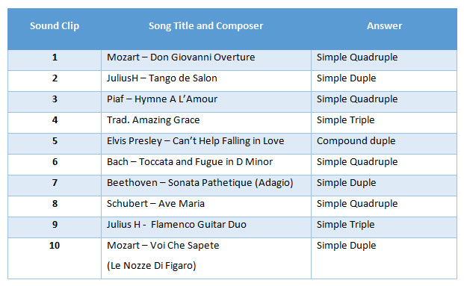This screenshot has width=464, height=286.
Task: Select the Le Nozze Di Figaro line
Action: click(x=152, y=266)
